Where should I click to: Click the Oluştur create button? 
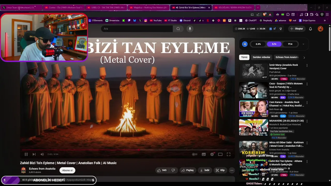click(x=296, y=29)
